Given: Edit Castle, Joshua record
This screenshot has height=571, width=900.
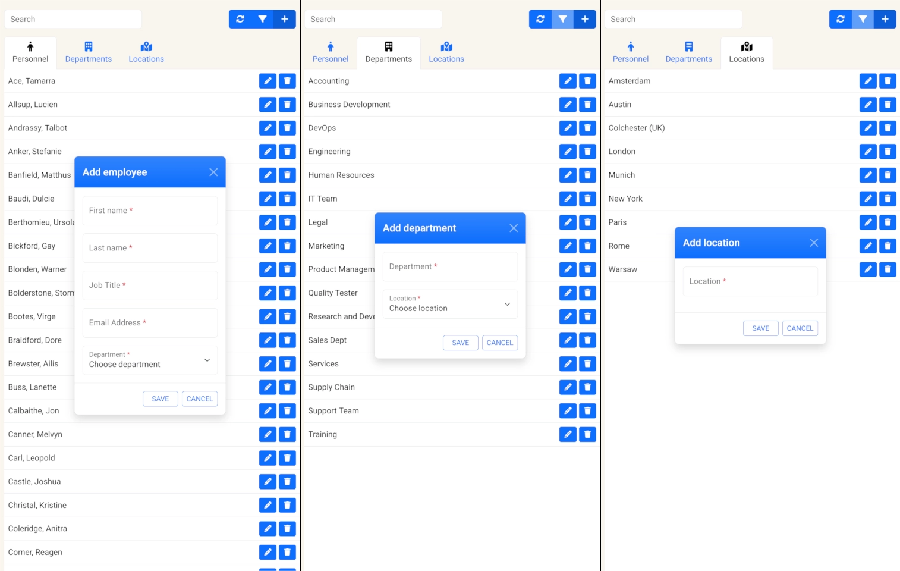Looking at the screenshot, I should point(268,482).
